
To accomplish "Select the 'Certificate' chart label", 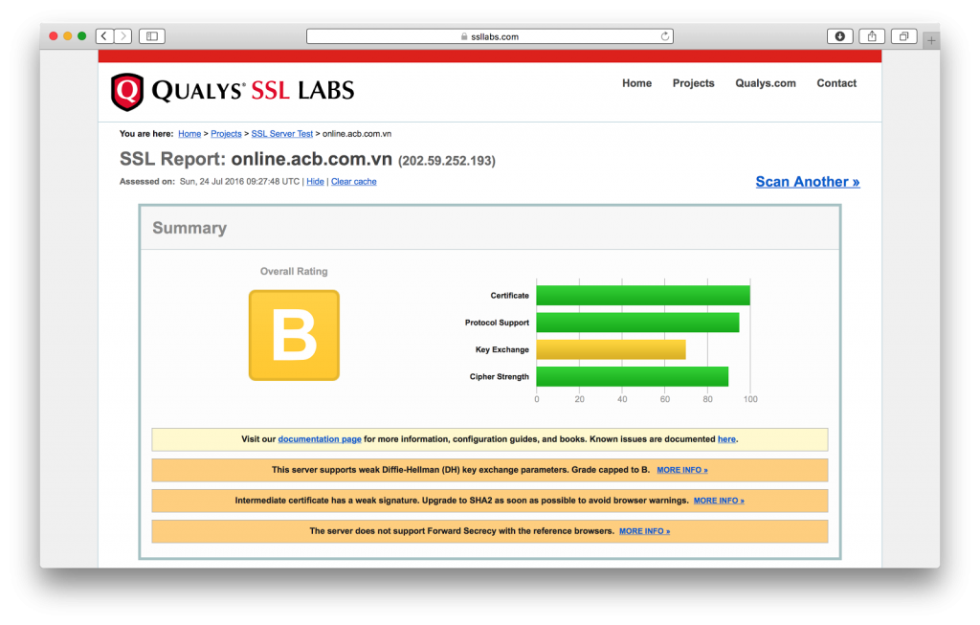I will 509,296.
